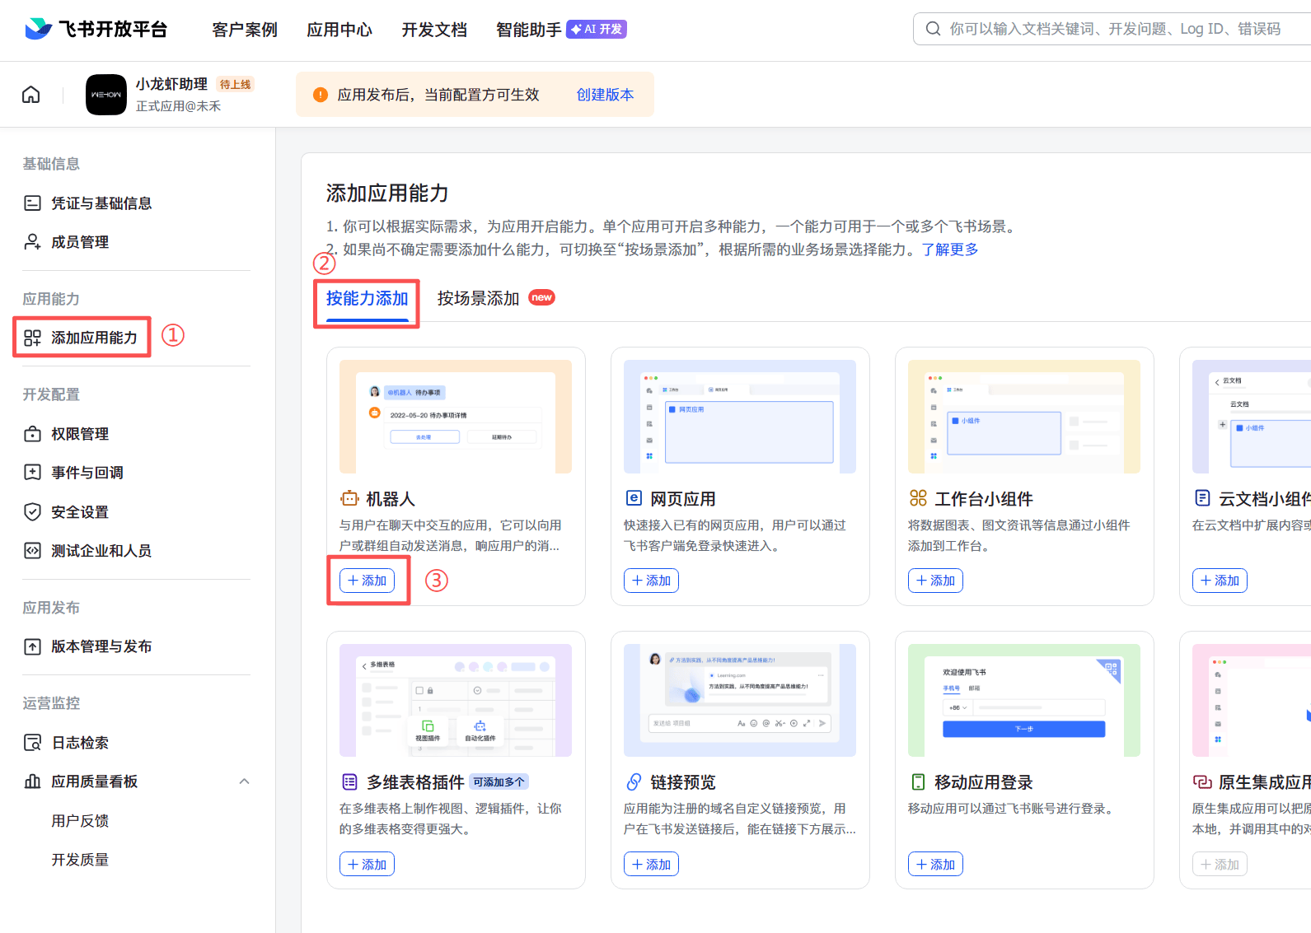Click the 安全设置 shield icon
Screen dimensions: 1311x933
[32, 512]
